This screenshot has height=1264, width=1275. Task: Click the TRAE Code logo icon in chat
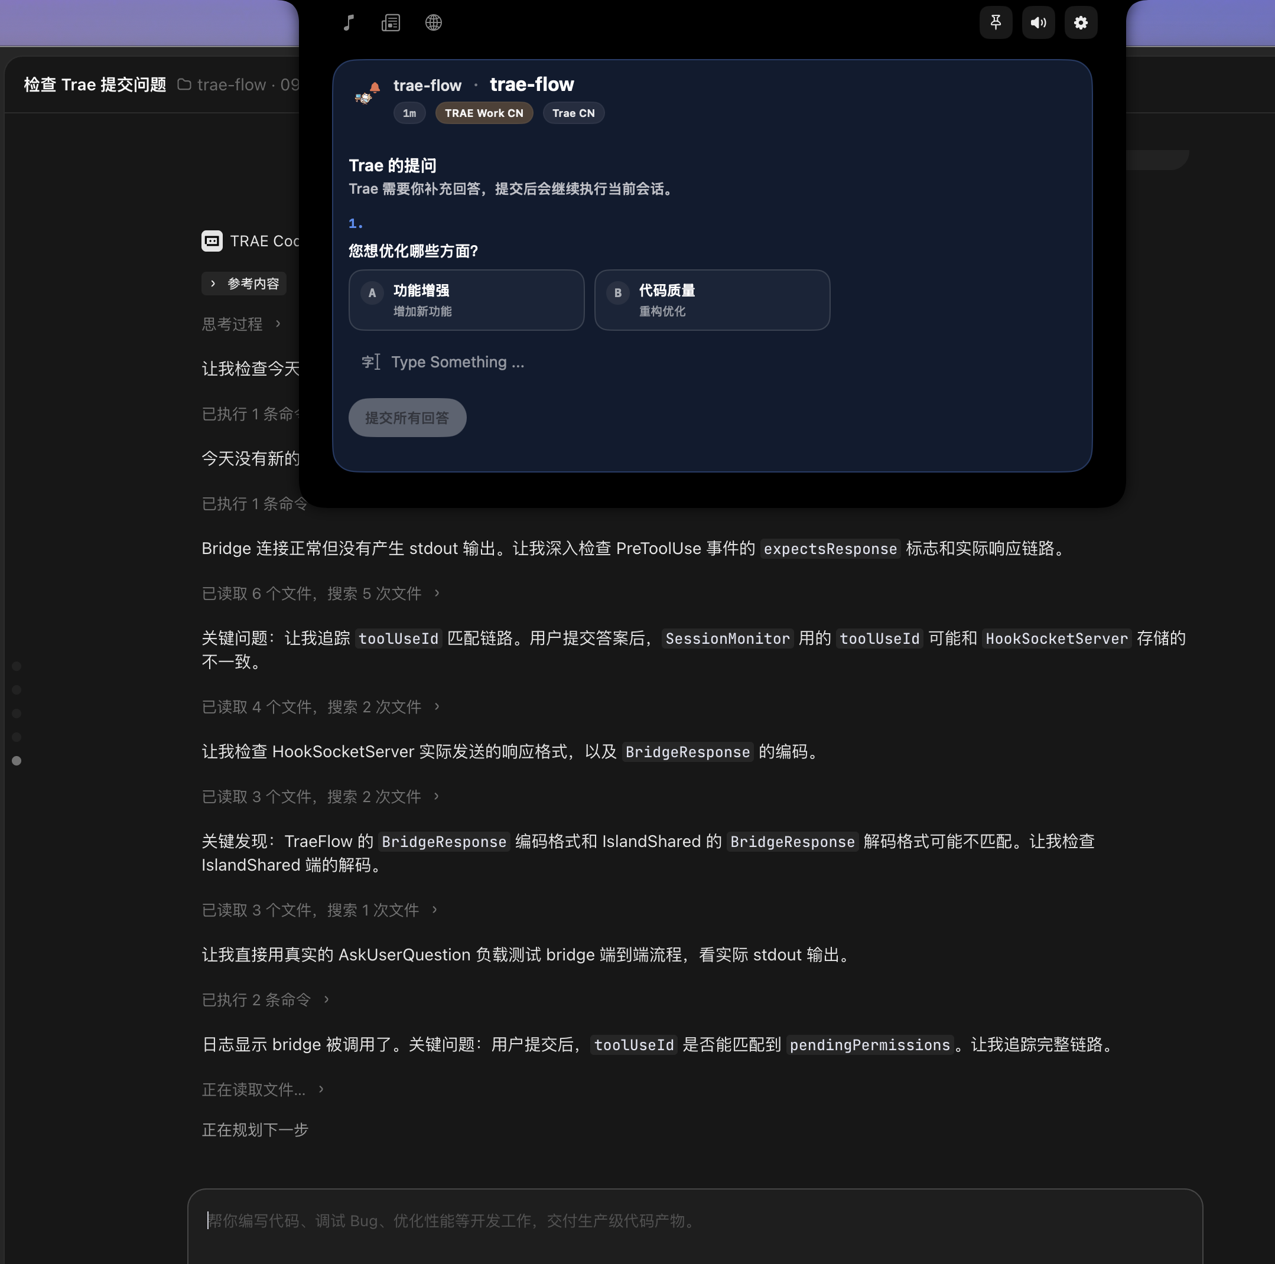212,241
